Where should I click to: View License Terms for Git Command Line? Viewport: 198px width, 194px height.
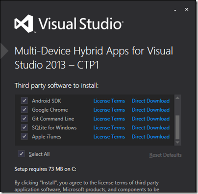click(109, 119)
